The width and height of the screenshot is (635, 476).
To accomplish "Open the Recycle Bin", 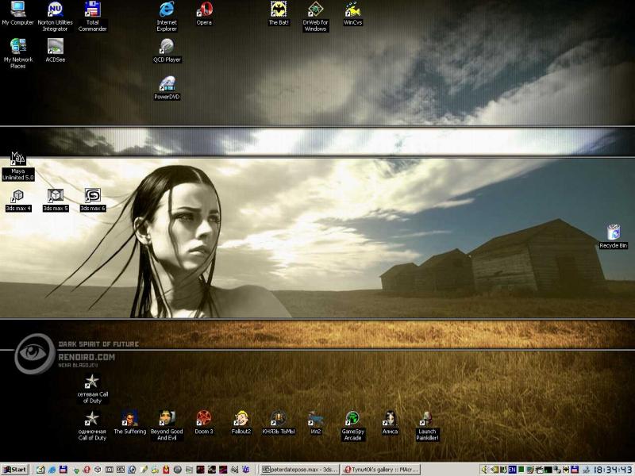I will point(613,233).
